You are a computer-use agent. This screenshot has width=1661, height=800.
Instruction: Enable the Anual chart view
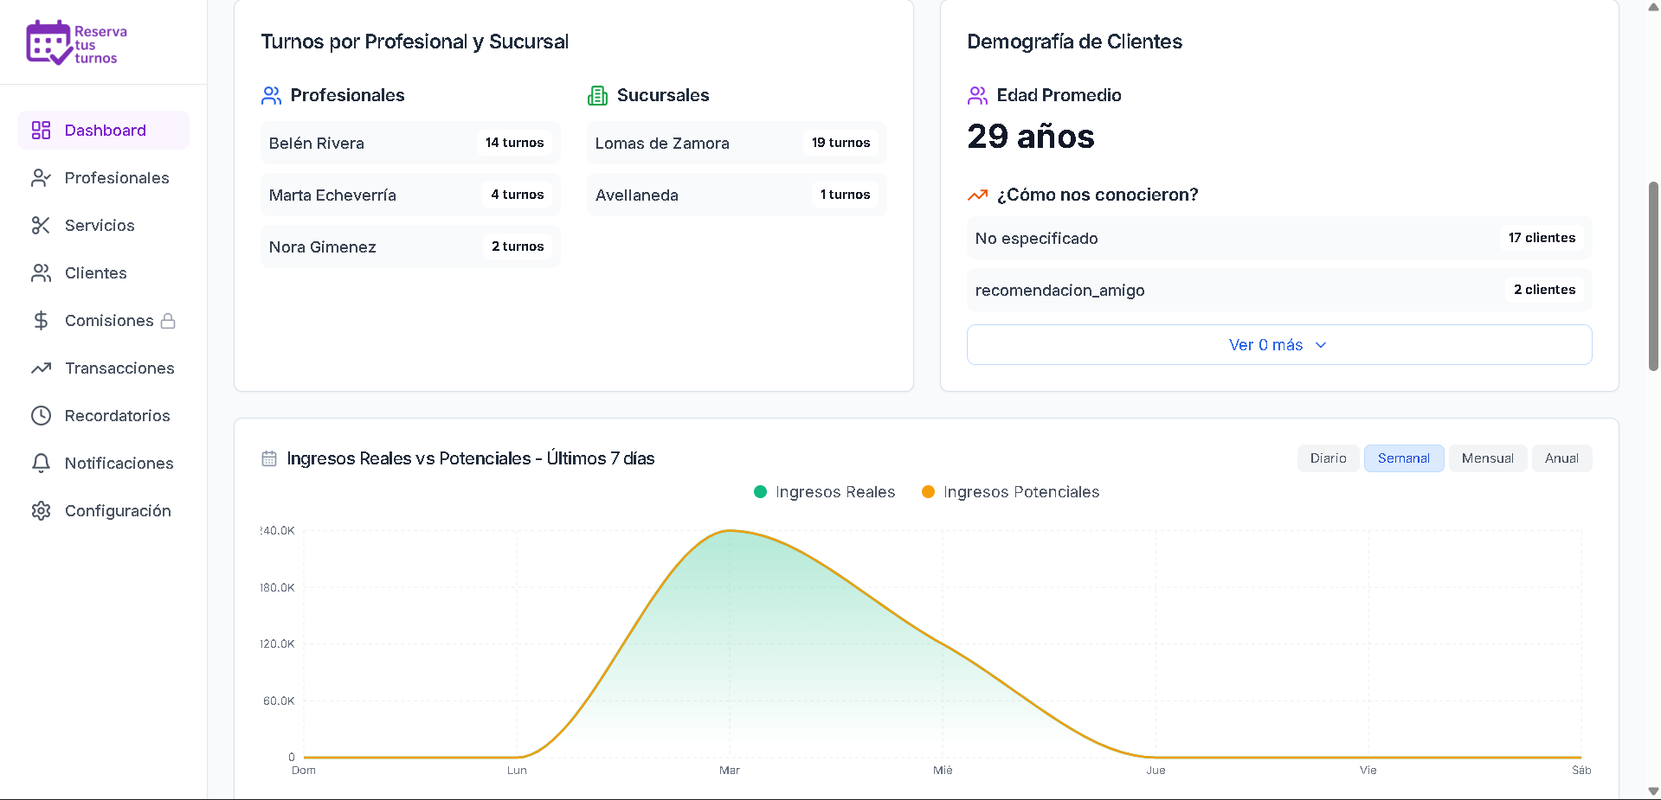pyautogui.click(x=1561, y=458)
